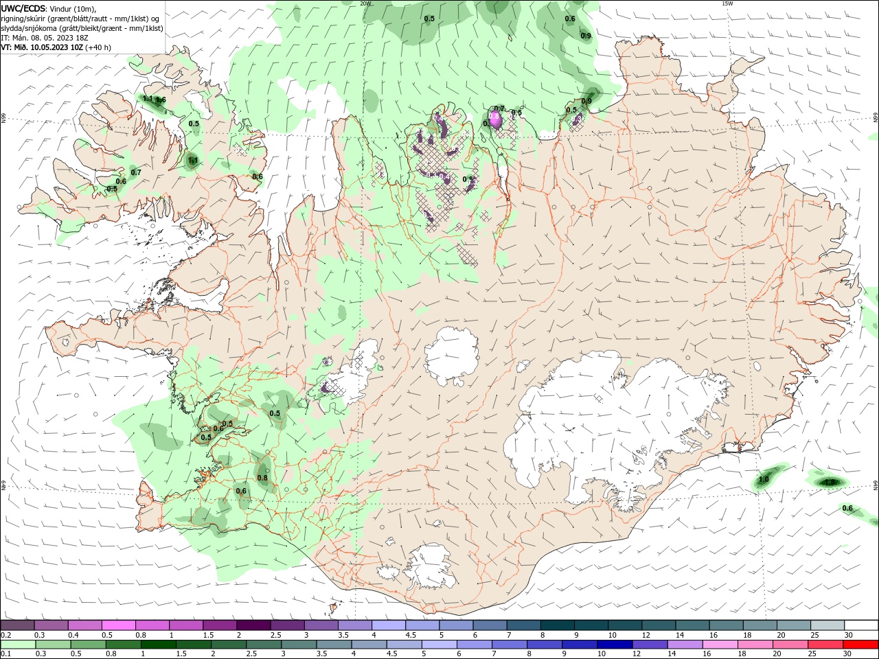Click the pale green 0.1 swatch in rain legend
This screenshot has height=659, width=879.
tap(17, 645)
